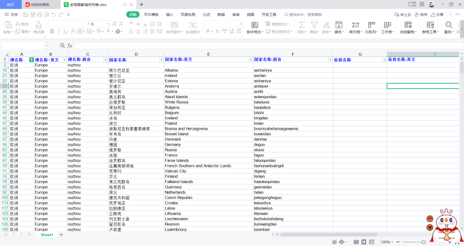This screenshot has width=464, height=246.
Task: Expand the font size dropdown showing 6
Action: click(108, 24)
